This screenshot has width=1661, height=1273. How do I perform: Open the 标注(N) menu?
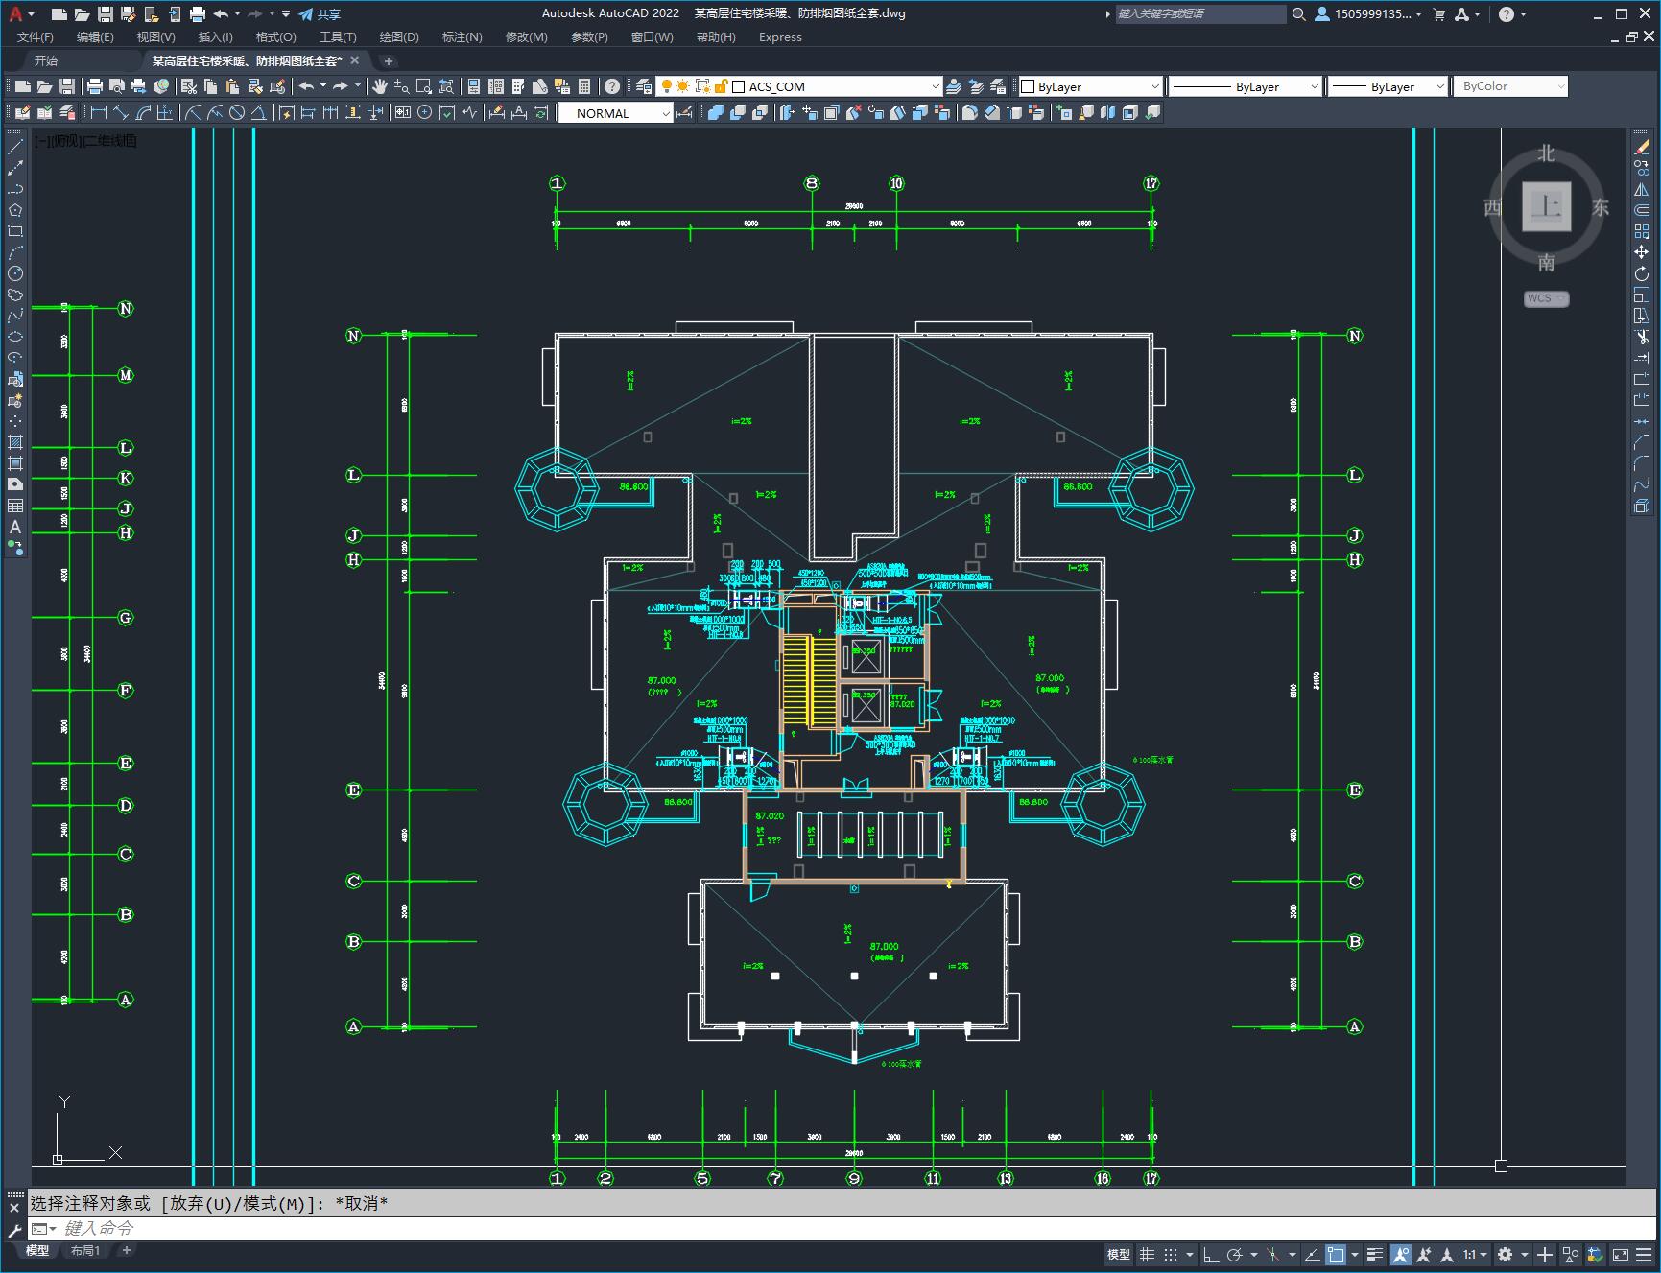pyautogui.click(x=462, y=36)
